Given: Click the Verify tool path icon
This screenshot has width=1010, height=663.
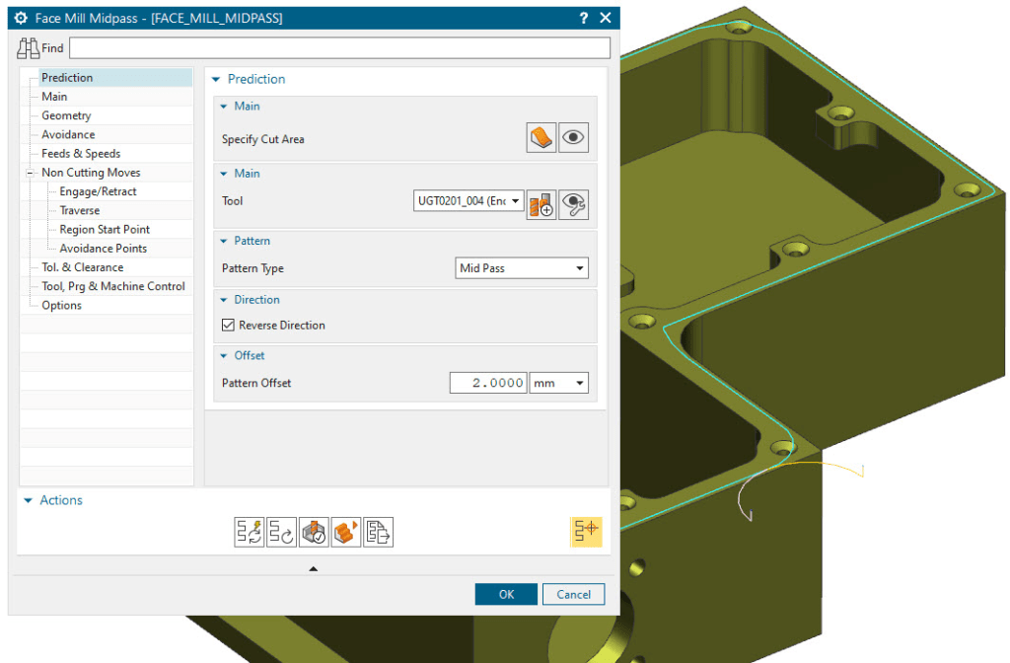Looking at the screenshot, I should coord(314,533).
